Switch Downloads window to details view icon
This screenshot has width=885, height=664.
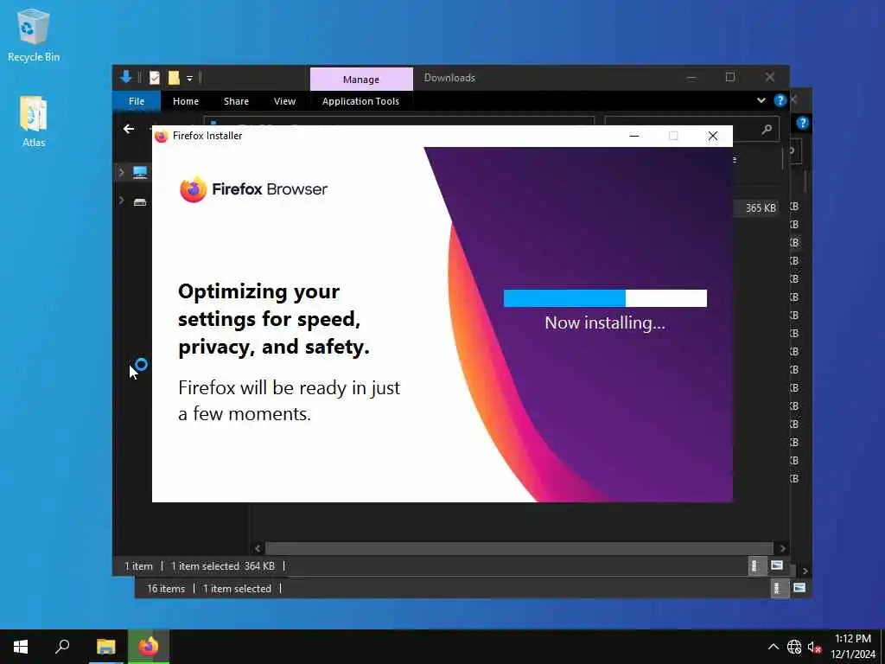pos(755,565)
